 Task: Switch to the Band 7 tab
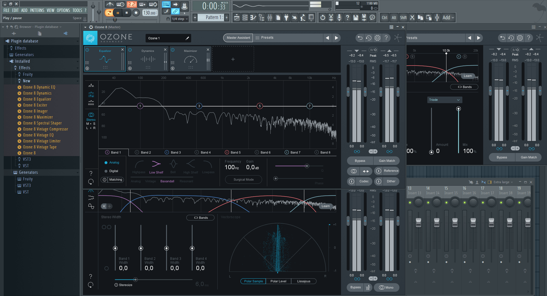(x=293, y=152)
